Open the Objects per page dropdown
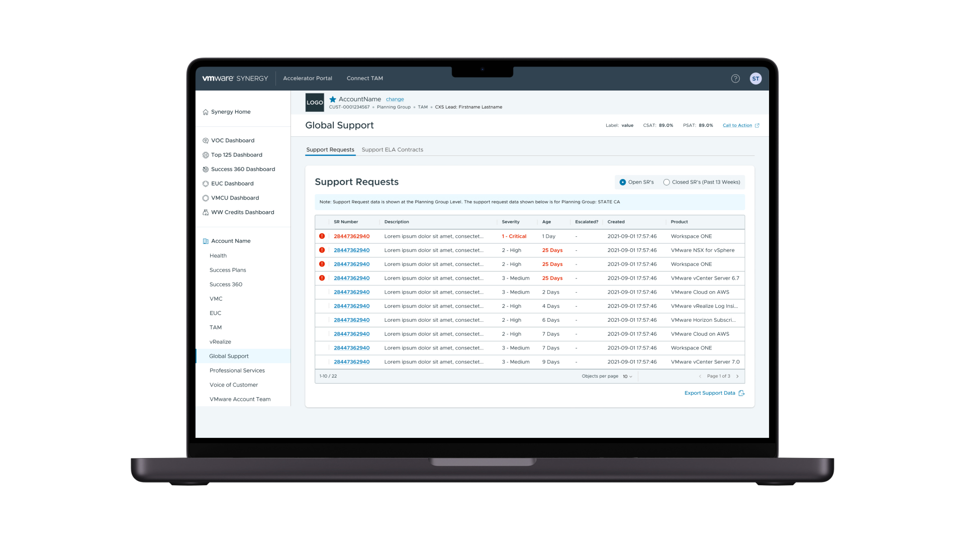The width and height of the screenshot is (965, 543). 627,377
